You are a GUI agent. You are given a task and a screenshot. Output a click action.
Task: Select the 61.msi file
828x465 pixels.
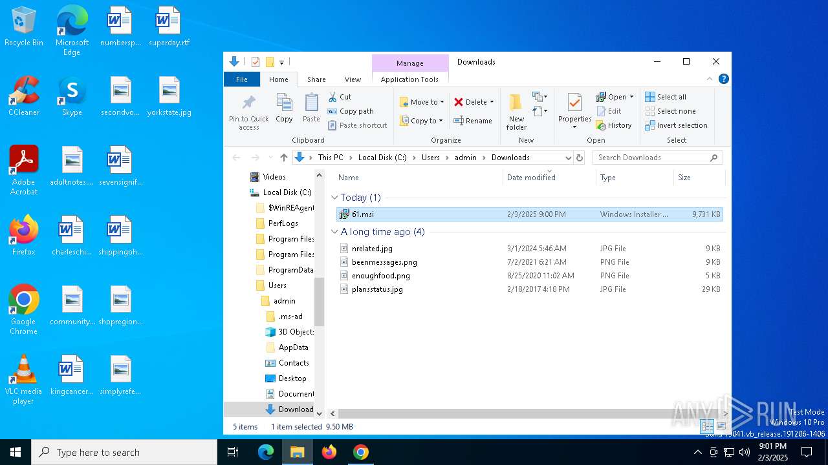(529, 214)
